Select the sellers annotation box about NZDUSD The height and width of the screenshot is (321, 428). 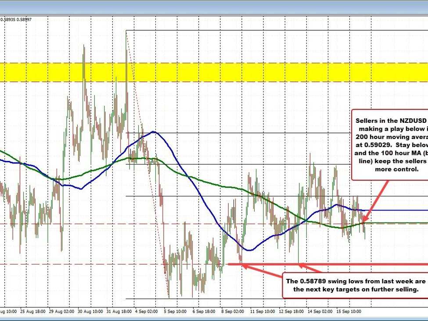[390, 145]
